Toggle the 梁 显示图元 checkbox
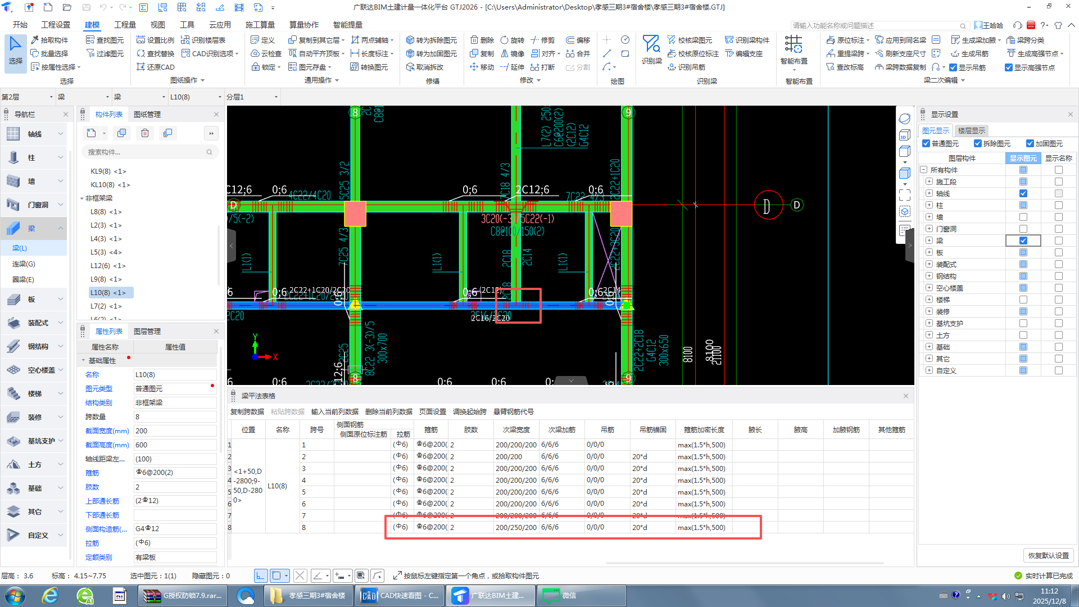The height and width of the screenshot is (607, 1079). tap(1023, 241)
